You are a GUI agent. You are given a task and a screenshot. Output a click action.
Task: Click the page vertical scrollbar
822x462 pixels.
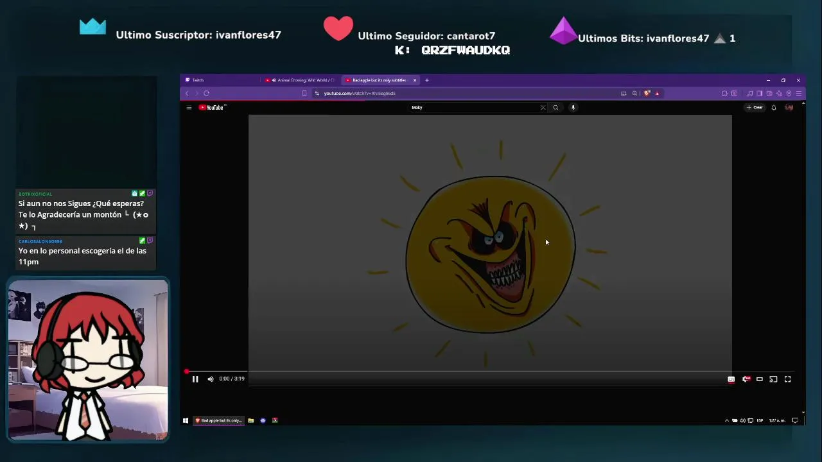pyautogui.click(x=803, y=257)
